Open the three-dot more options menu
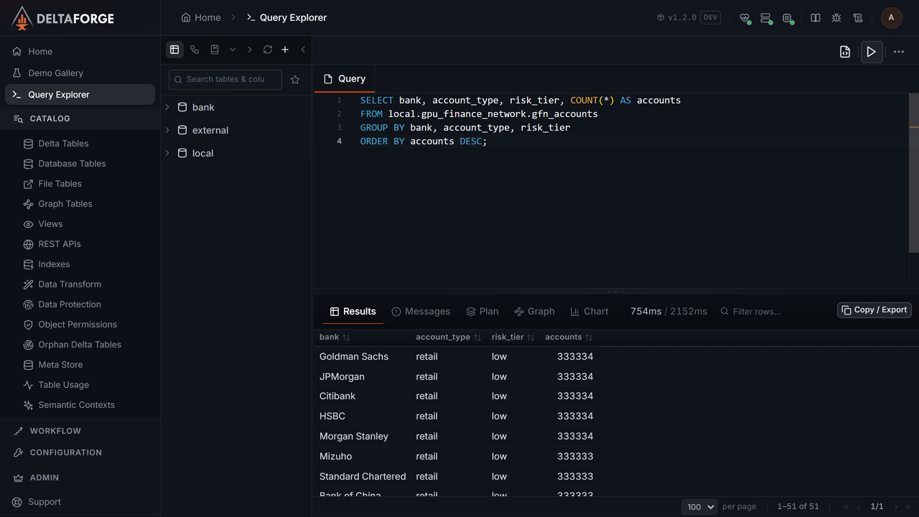Viewport: 919px width, 517px height. coord(899,52)
